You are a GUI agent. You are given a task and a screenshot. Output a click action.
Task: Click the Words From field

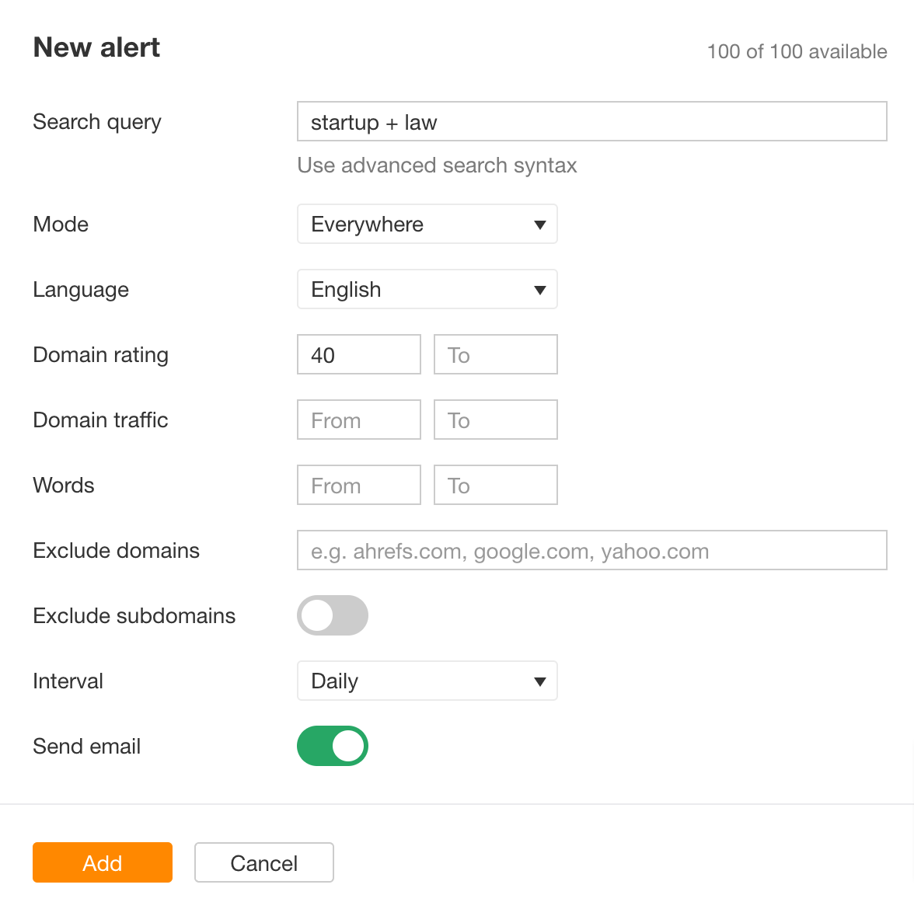pyautogui.click(x=358, y=485)
